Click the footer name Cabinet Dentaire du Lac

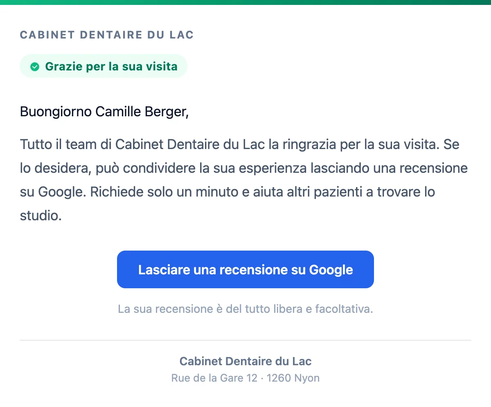pos(245,361)
